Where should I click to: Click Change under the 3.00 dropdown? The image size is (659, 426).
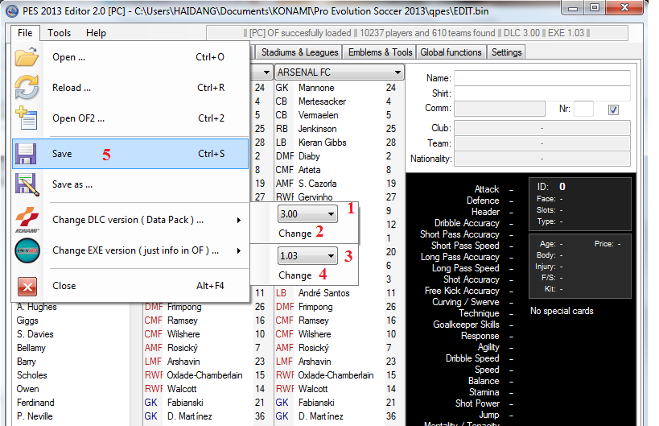[x=295, y=234]
